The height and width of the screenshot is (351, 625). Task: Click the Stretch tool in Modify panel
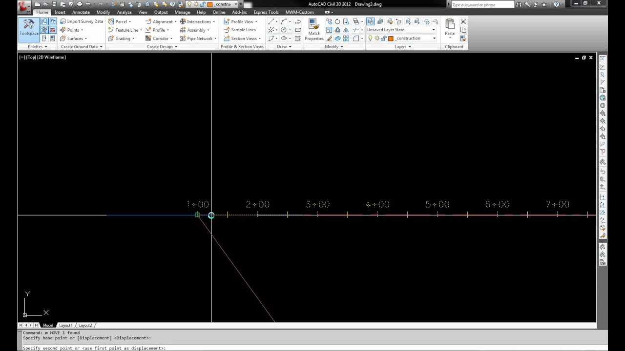click(346, 21)
